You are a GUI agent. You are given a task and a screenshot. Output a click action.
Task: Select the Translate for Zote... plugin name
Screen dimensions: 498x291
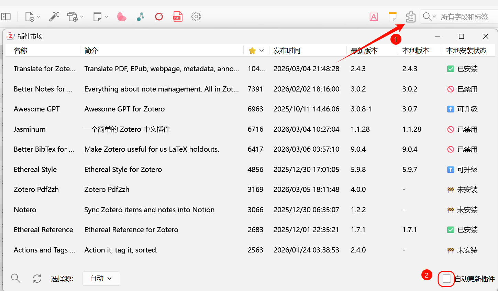44,69
